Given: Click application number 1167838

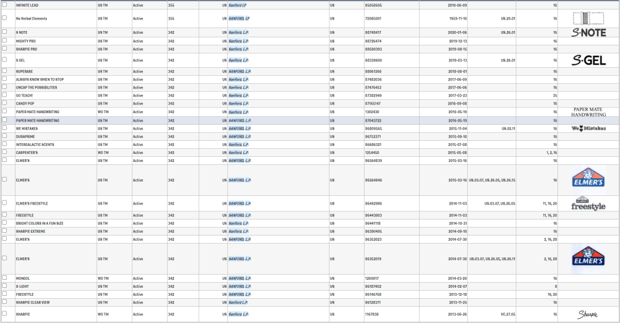Looking at the screenshot, I should [371, 314].
